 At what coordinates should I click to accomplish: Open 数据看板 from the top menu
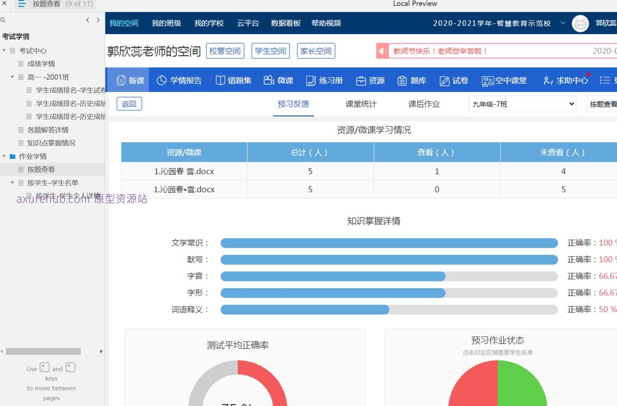point(286,23)
